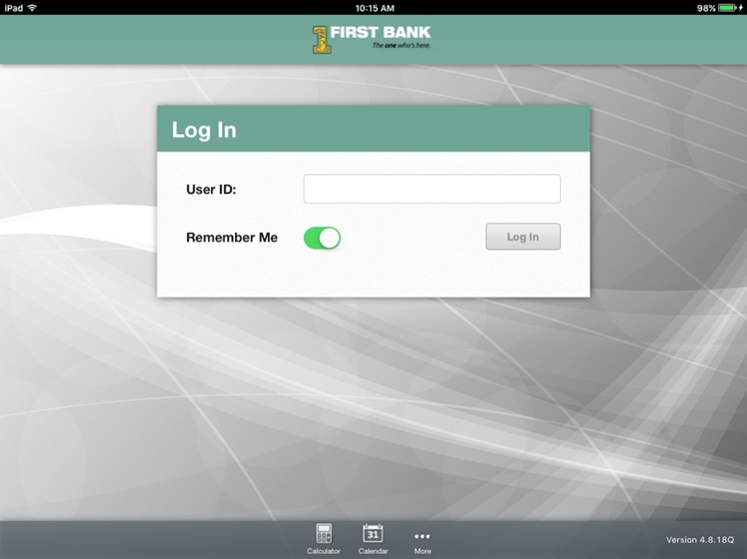747x559 pixels.
Task: Click the gray Log In button
Action: pos(523,237)
